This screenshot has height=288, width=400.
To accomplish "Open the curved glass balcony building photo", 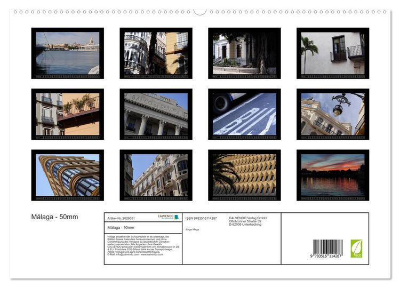I will 156,53.
